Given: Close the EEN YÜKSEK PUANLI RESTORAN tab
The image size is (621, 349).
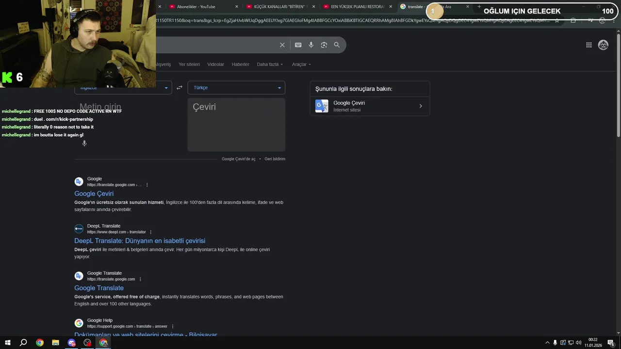Looking at the screenshot, I should 391,7.
